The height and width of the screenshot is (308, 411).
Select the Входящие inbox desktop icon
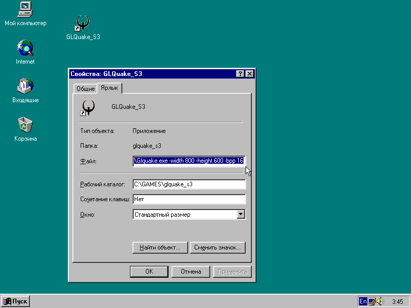click(25, 90)
